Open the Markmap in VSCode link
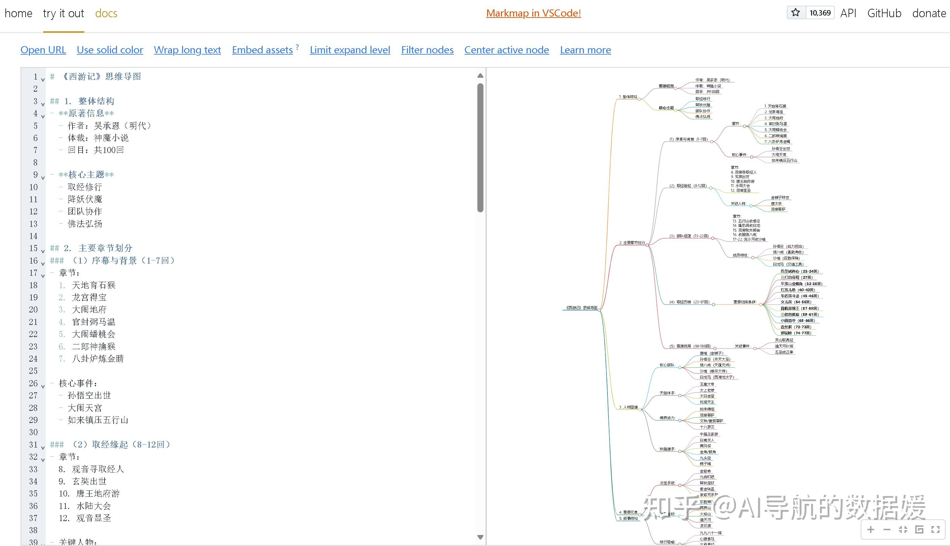Image resolution: width=950 pixels, height=546 pixels. pyautogui.click(x=533, y=13)
